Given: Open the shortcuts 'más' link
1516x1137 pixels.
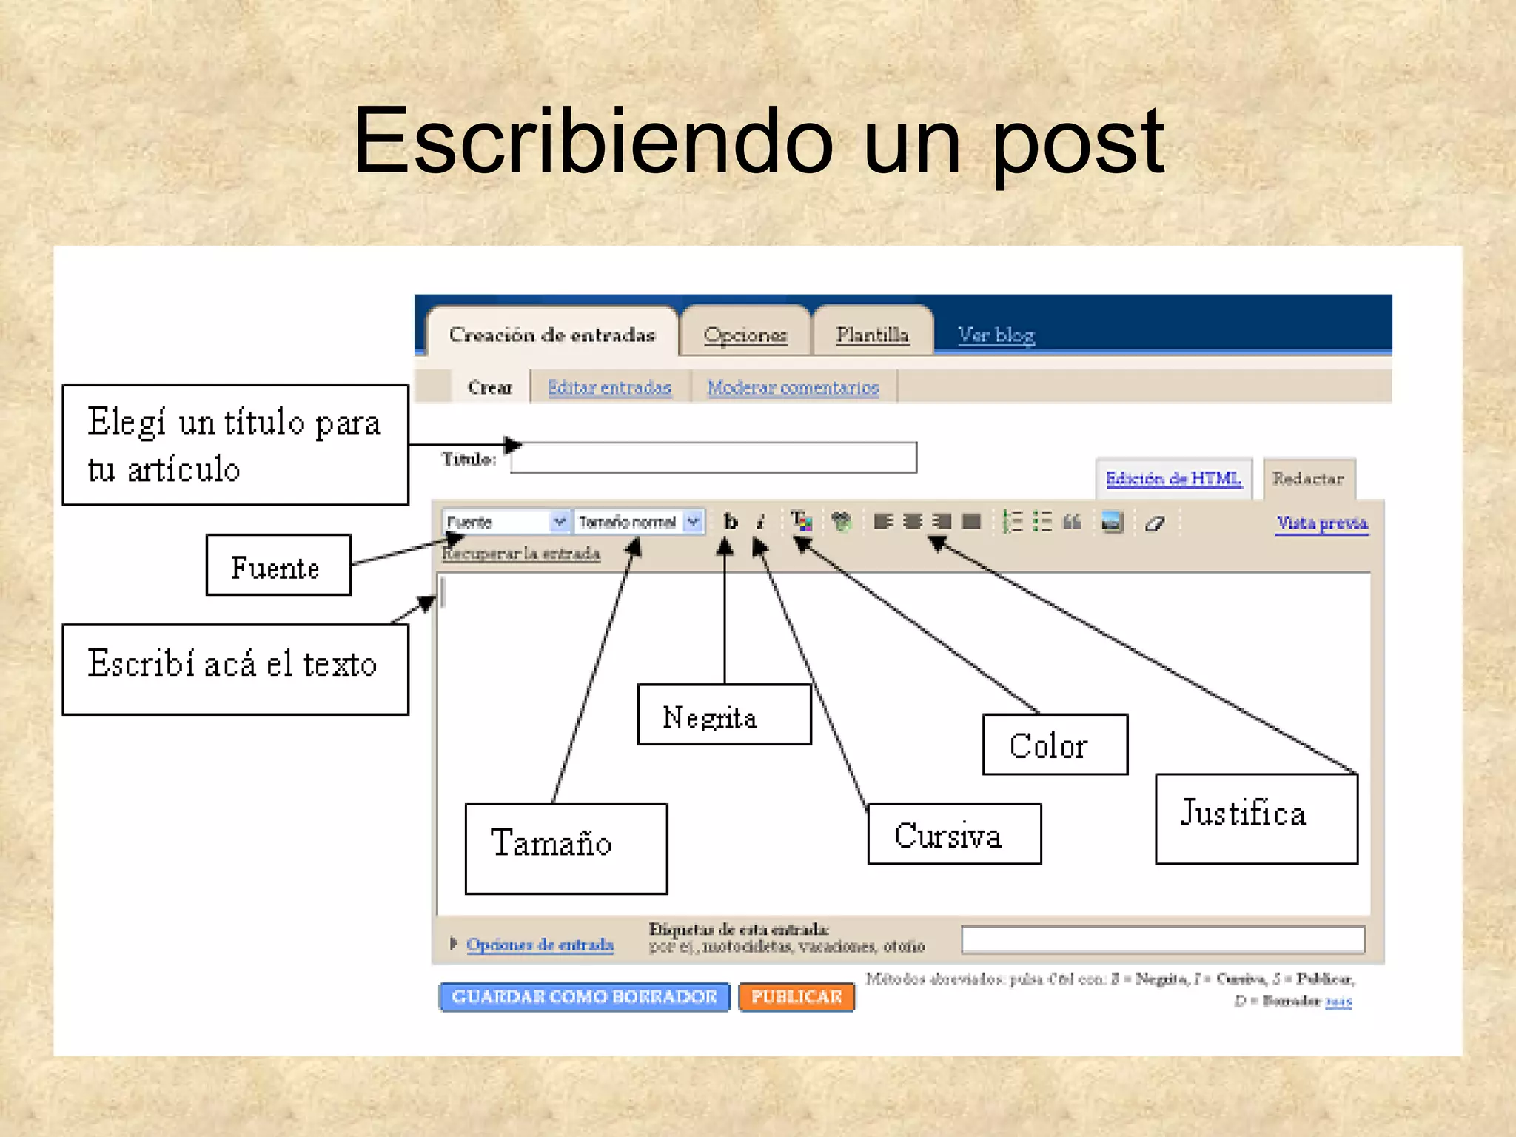Looking at the screenshot, I should 1338,1002.
